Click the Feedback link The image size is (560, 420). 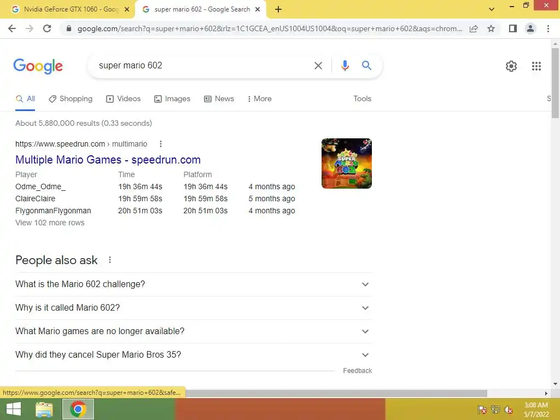pos(357,371)
